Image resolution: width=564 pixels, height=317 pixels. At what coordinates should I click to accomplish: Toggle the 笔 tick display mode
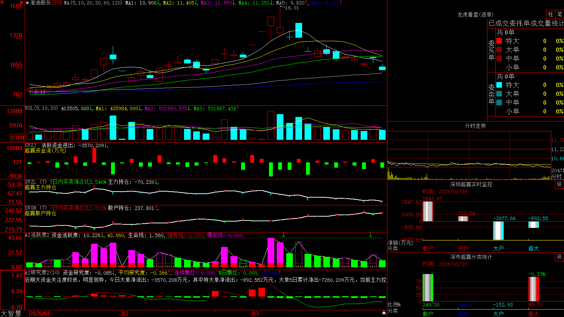(x=559, y=14)
